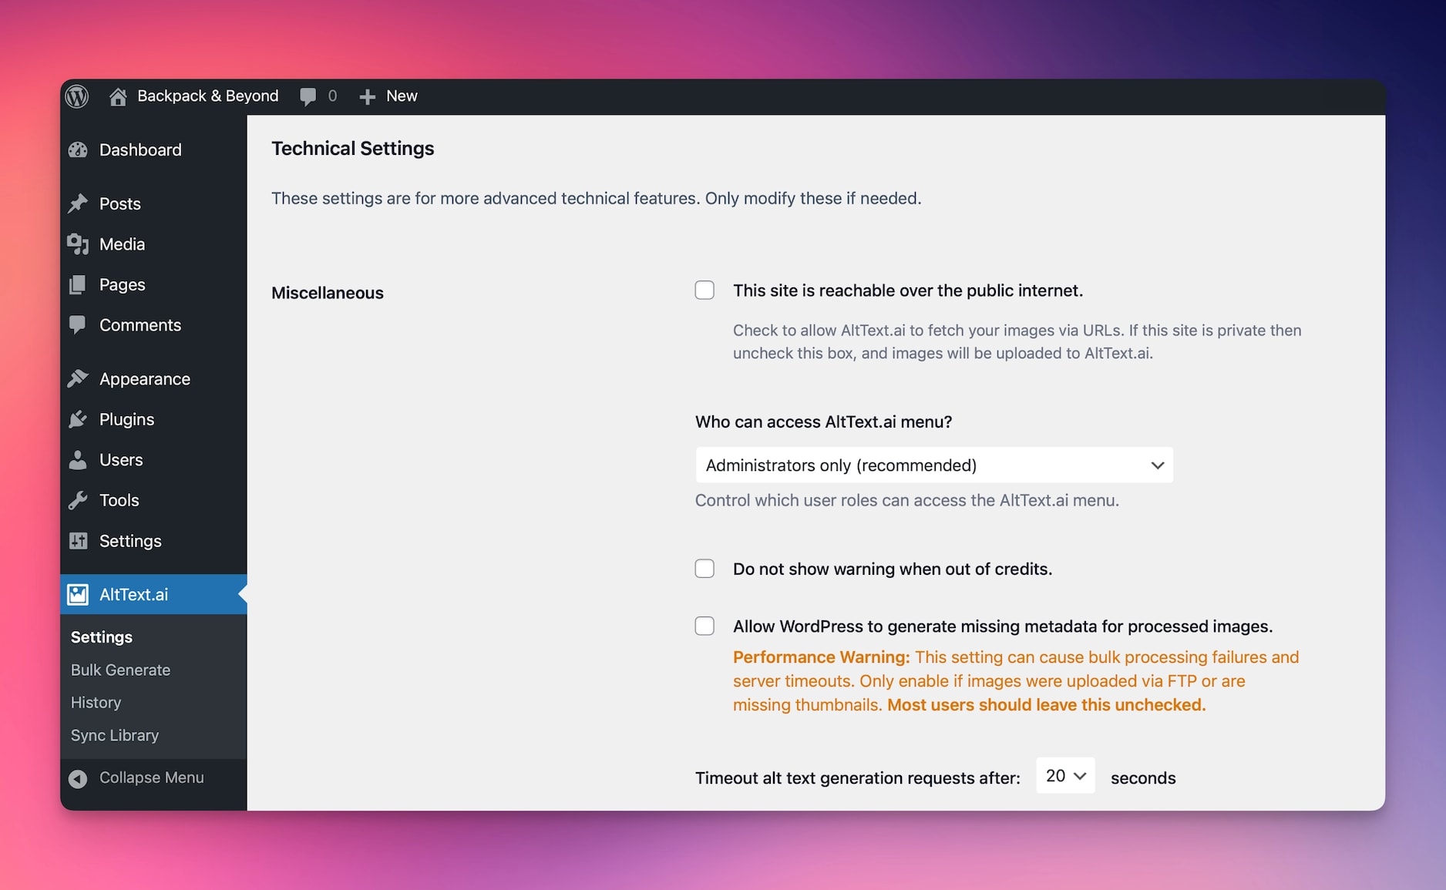
Task: Check 'Do not show warning when out of credits'
Action: click(x=705, y=569)
